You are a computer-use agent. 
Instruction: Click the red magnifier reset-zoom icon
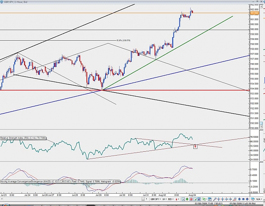coord(234,199)
